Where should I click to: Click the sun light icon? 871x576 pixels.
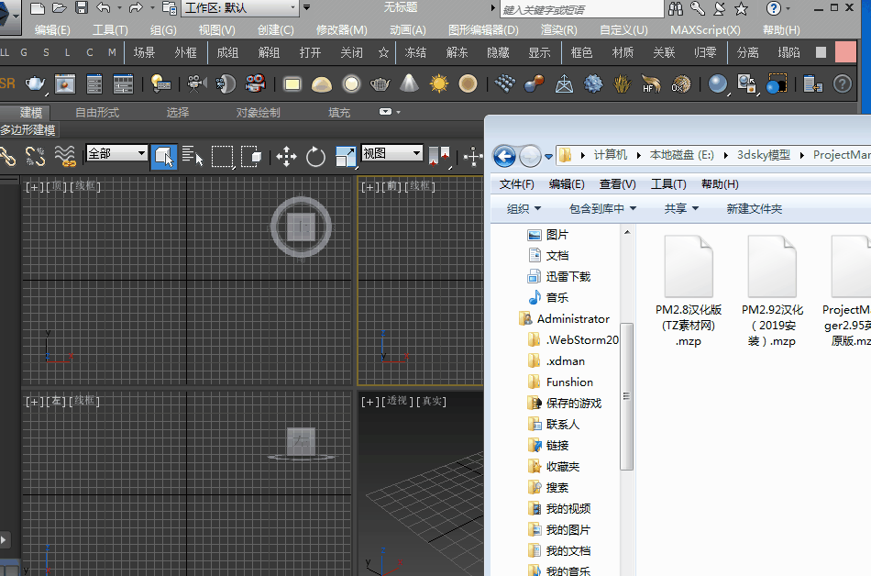click(x=439, y=84)
